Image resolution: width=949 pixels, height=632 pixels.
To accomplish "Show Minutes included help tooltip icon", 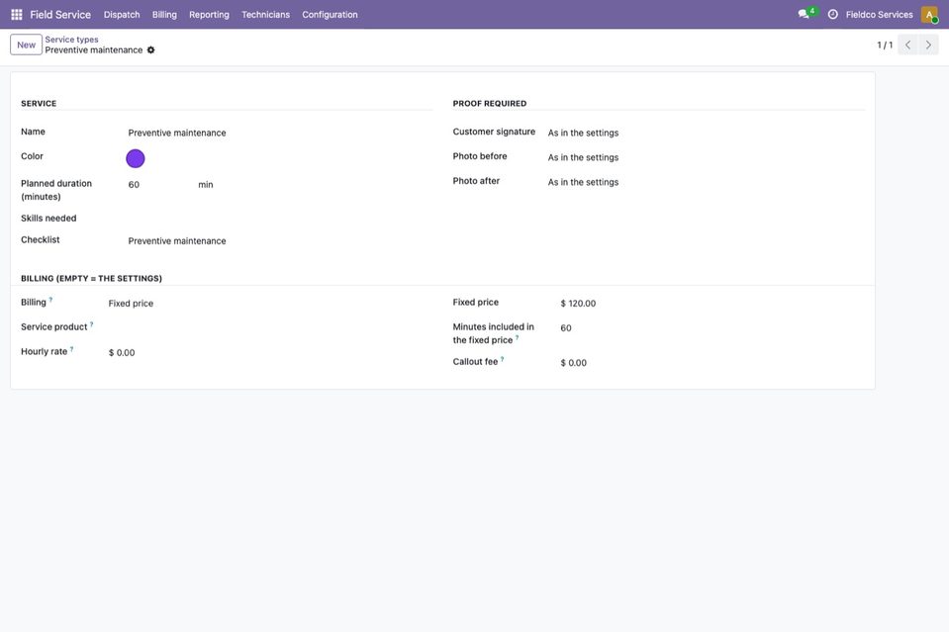I will [x=517, y=337].
